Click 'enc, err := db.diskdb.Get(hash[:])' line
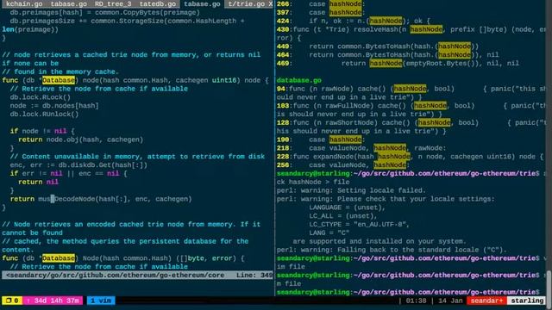Screen dimensions: 552x310 [78, 164]
